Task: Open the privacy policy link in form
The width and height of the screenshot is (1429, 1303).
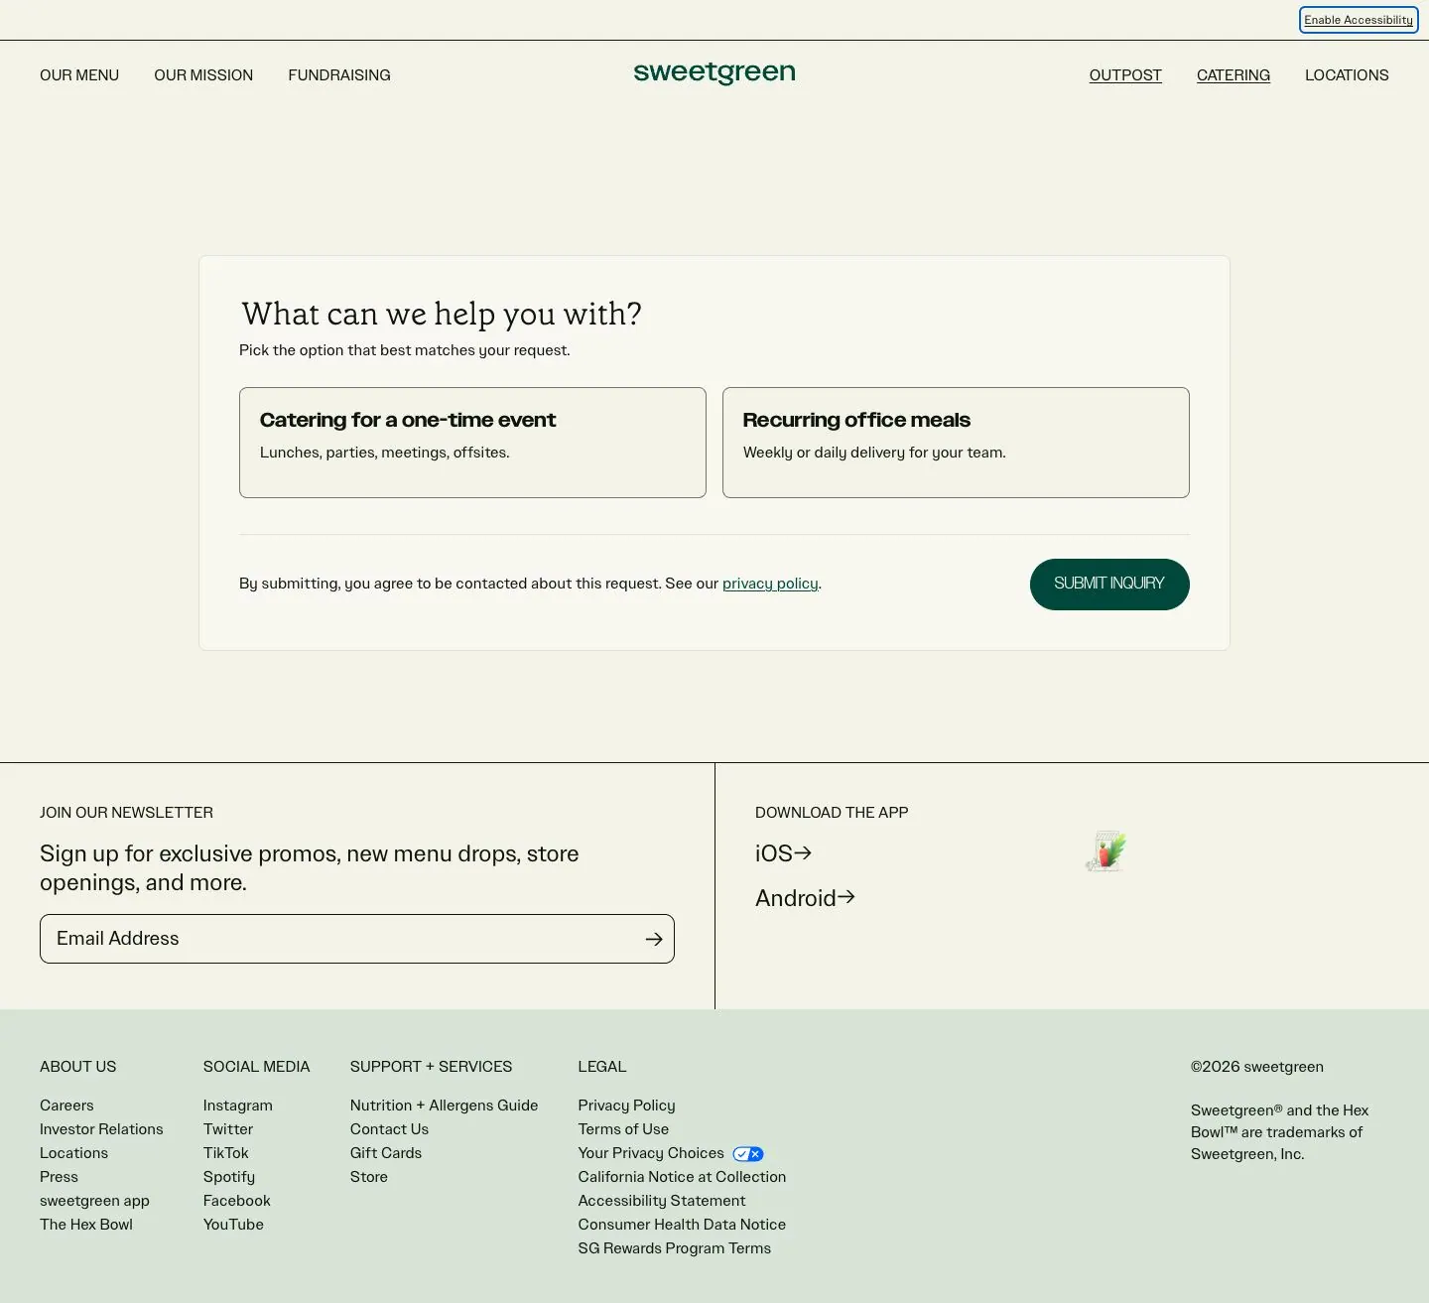Action: [x=770, y=584]
